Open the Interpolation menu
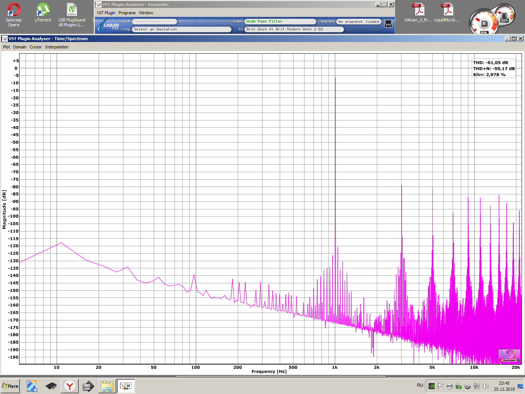Image resolution: width=525 pixels, height=394 pixels. pyautogui.click(x=57, y=47)
